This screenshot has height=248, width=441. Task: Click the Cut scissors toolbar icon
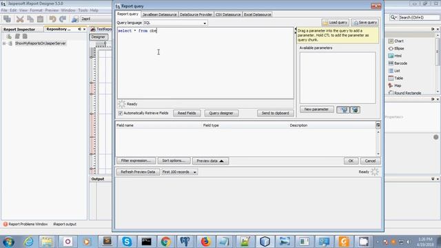click(20, 19)
